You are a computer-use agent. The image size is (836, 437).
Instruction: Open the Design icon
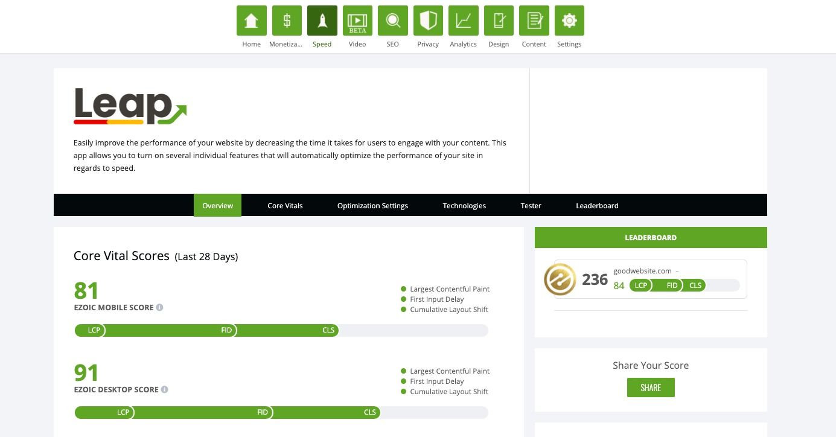pyautogui.click(x=499, y=21)
